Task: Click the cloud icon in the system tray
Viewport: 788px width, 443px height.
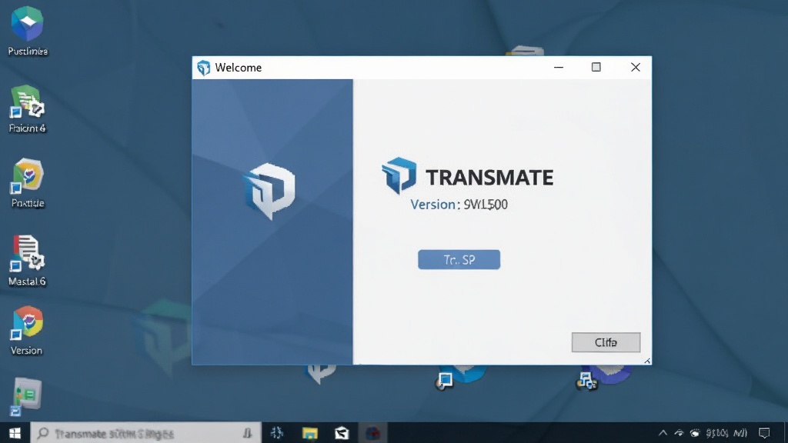Action: [695, 433]
